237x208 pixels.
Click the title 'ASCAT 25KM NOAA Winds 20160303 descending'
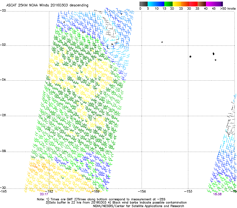pos(47,5)
